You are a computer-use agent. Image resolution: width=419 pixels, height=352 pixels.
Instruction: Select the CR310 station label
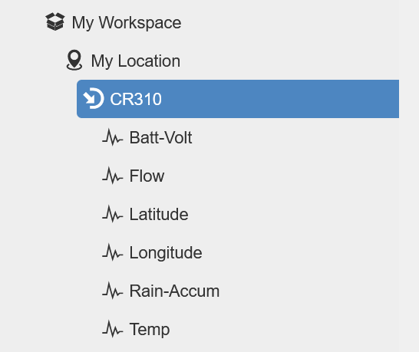click(136, 99)
